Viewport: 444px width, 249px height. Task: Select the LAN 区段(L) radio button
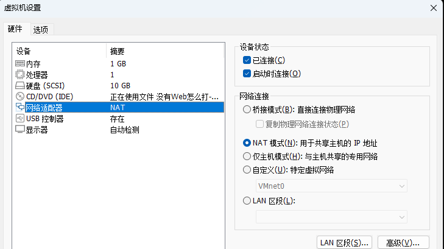coord(247,201)
